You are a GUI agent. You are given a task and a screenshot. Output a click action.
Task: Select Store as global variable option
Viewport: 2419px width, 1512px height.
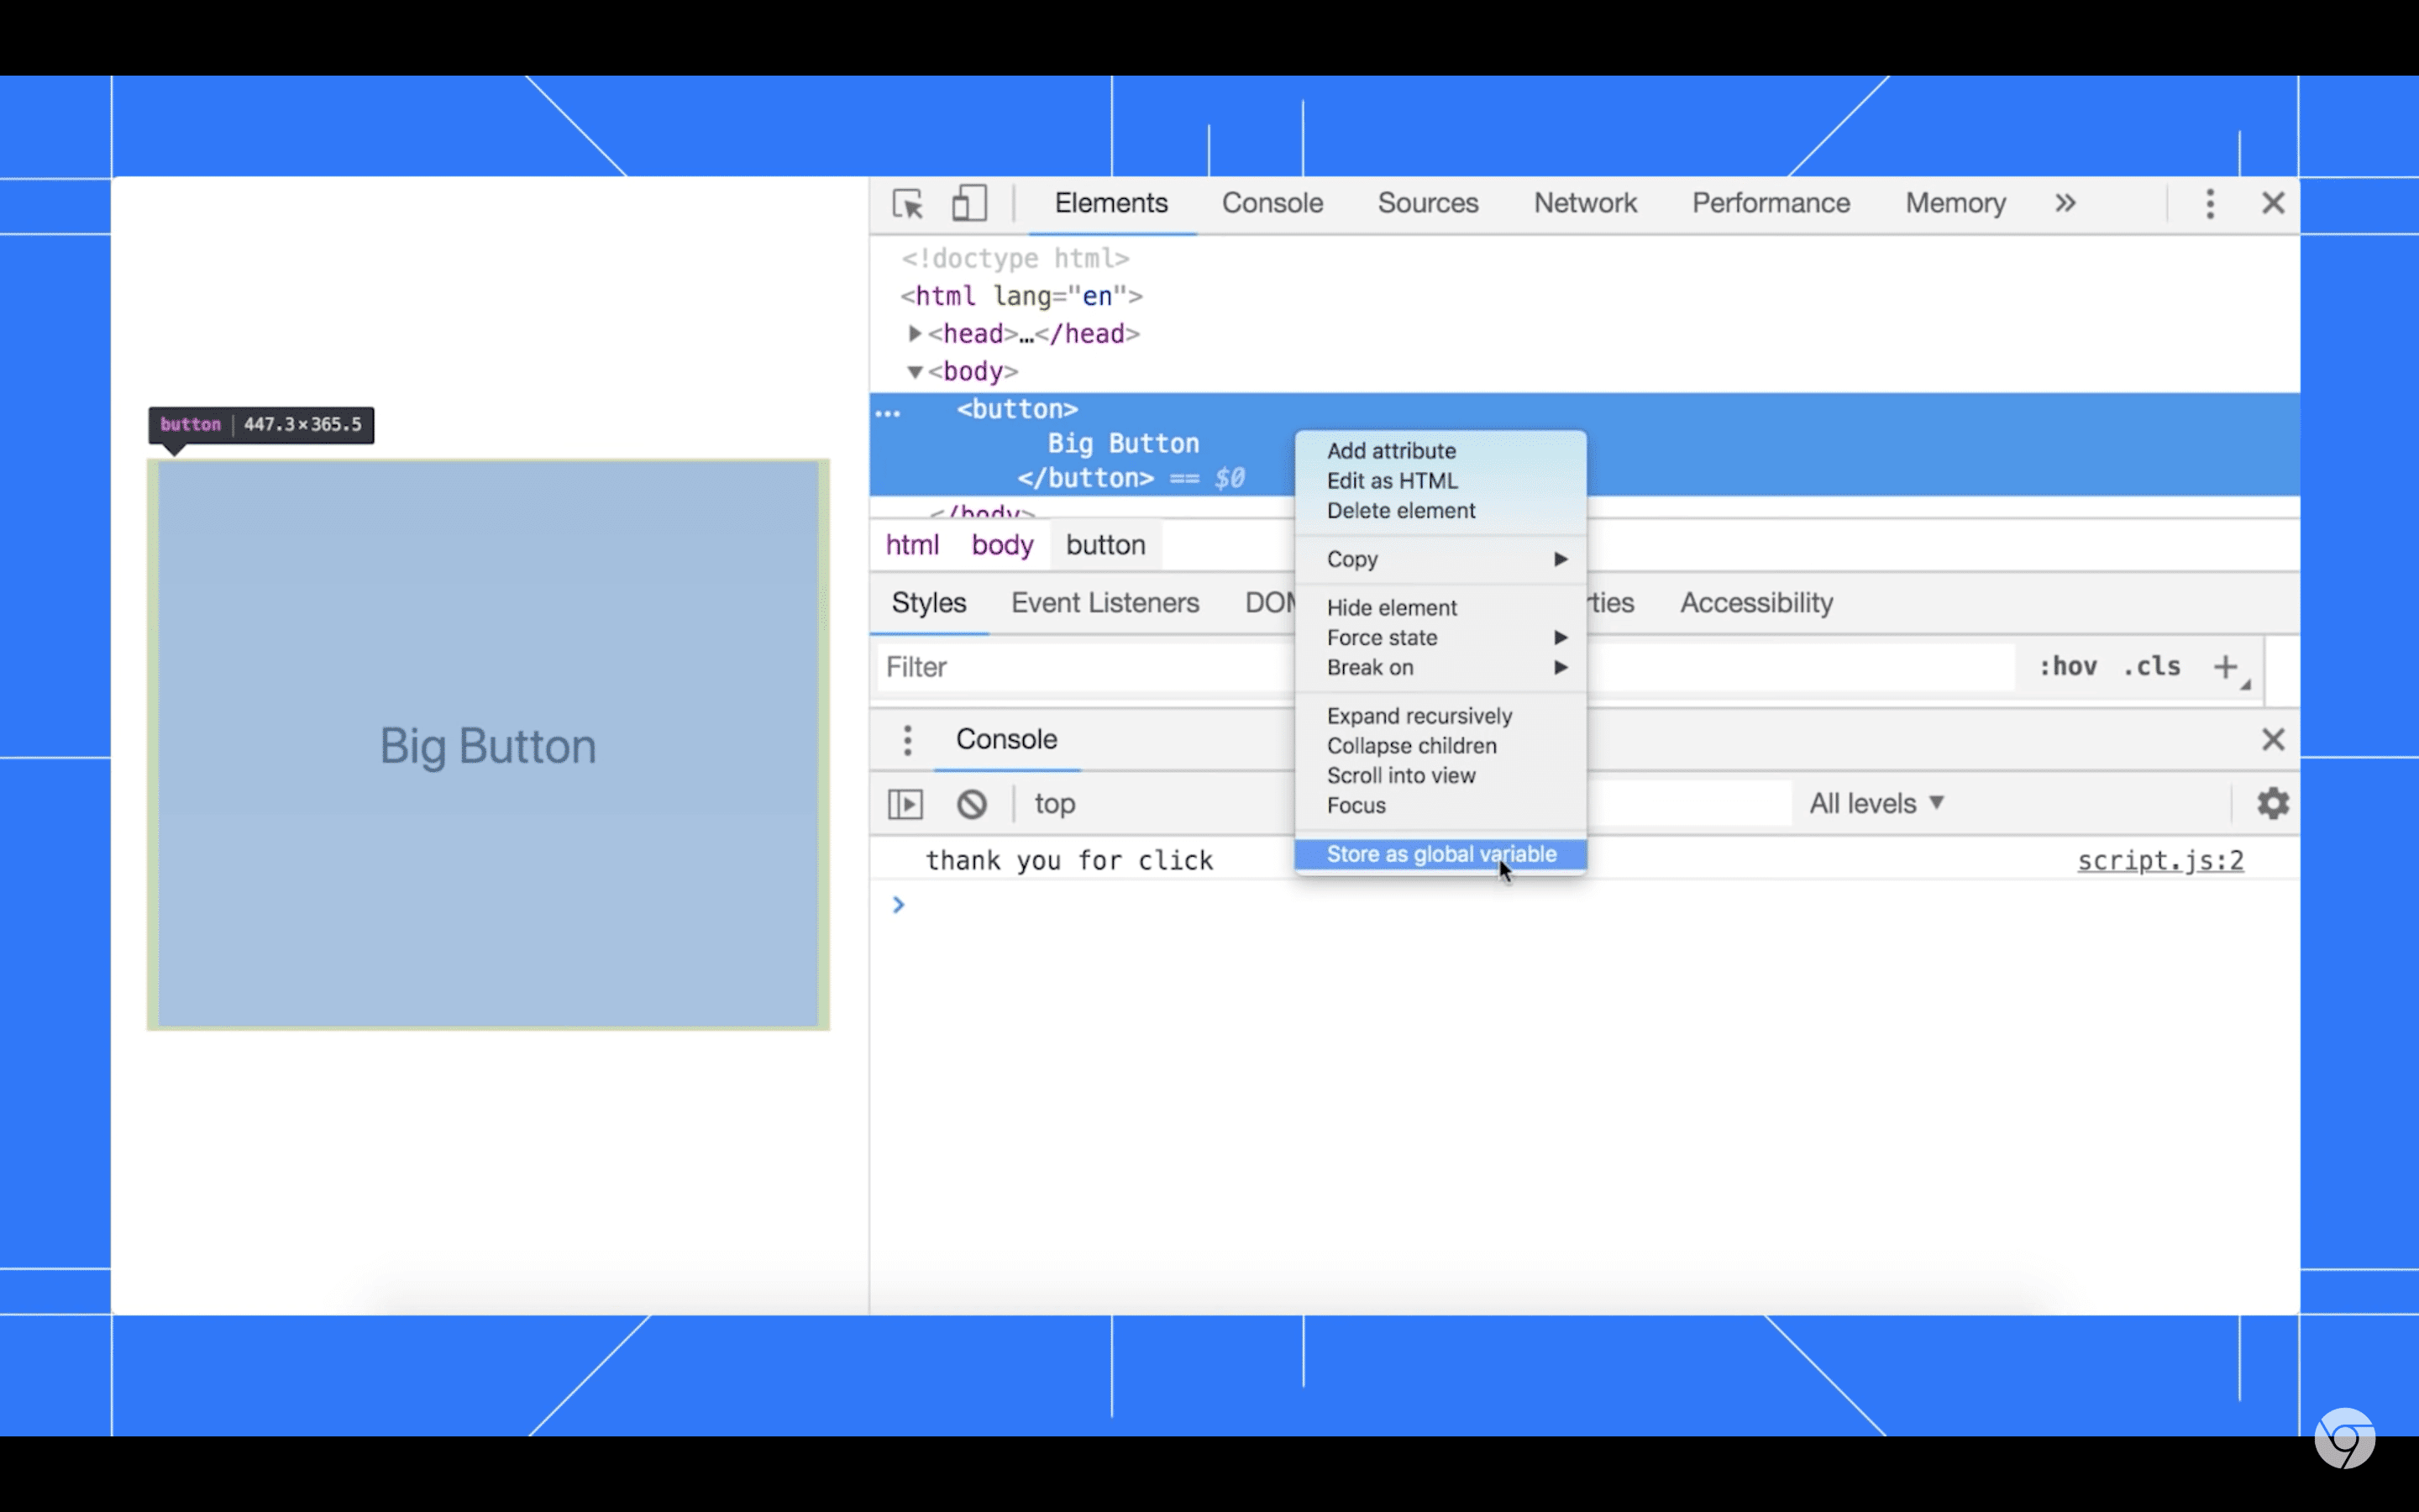[x=1442, y=852]
